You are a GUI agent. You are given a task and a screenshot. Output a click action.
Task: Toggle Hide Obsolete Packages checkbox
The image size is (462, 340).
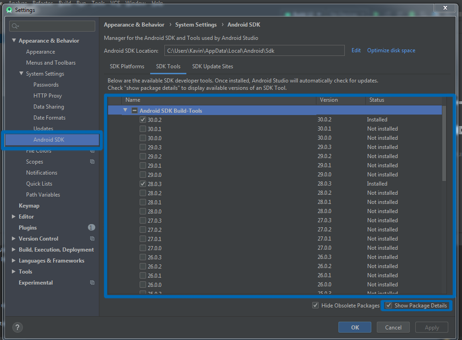pyautogui.click(x=315, y=305)
